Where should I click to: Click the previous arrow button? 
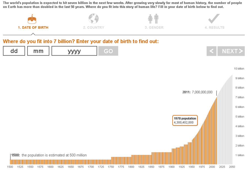pos(211,51)
